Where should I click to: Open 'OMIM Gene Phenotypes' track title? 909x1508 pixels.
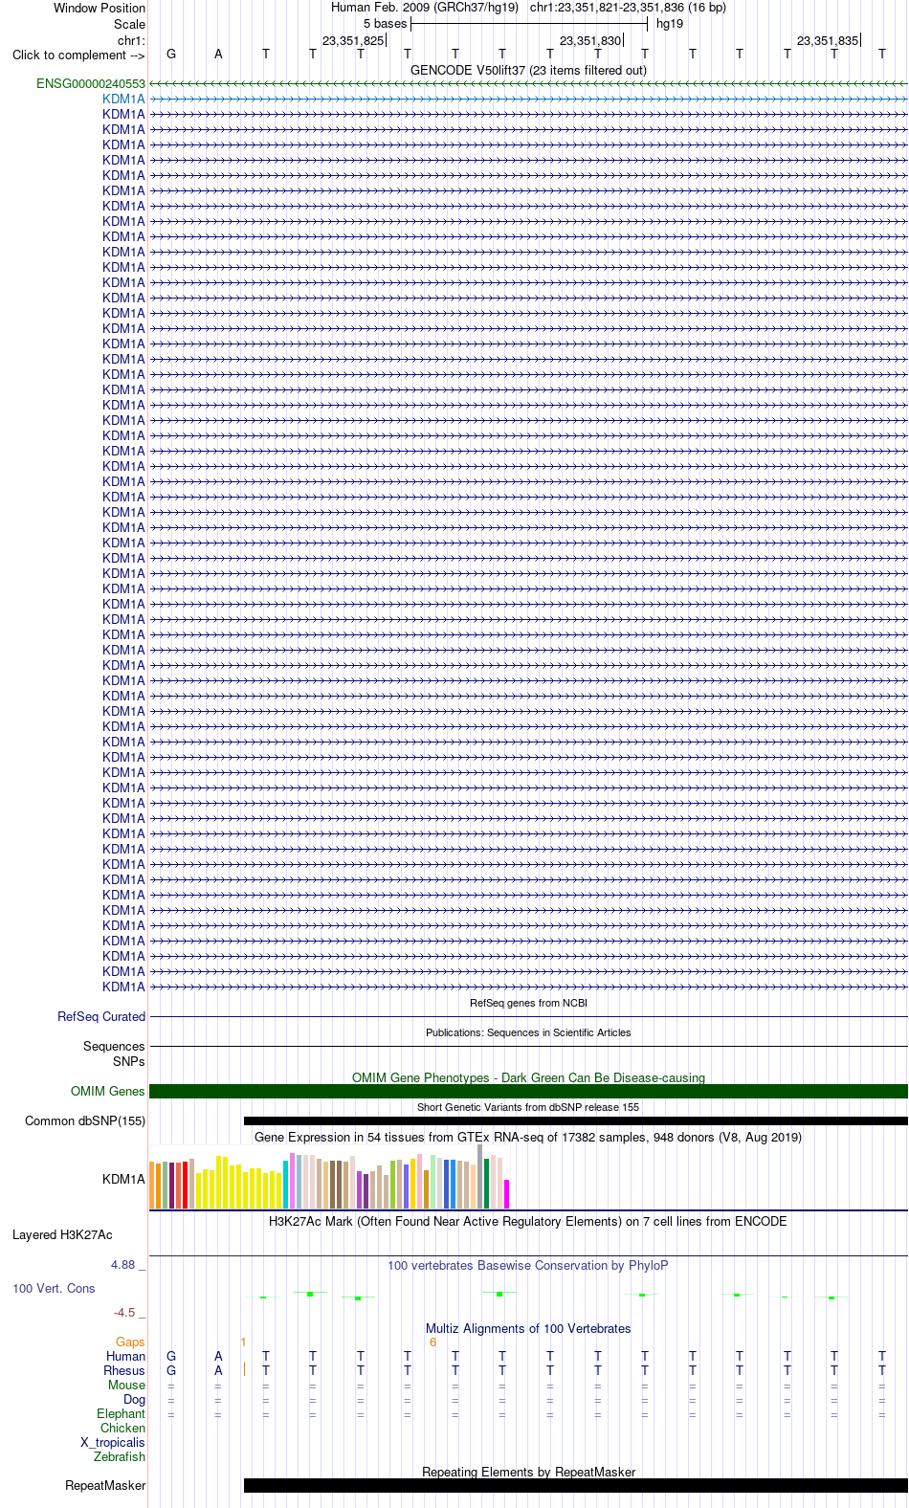[x=528, y=1078]
